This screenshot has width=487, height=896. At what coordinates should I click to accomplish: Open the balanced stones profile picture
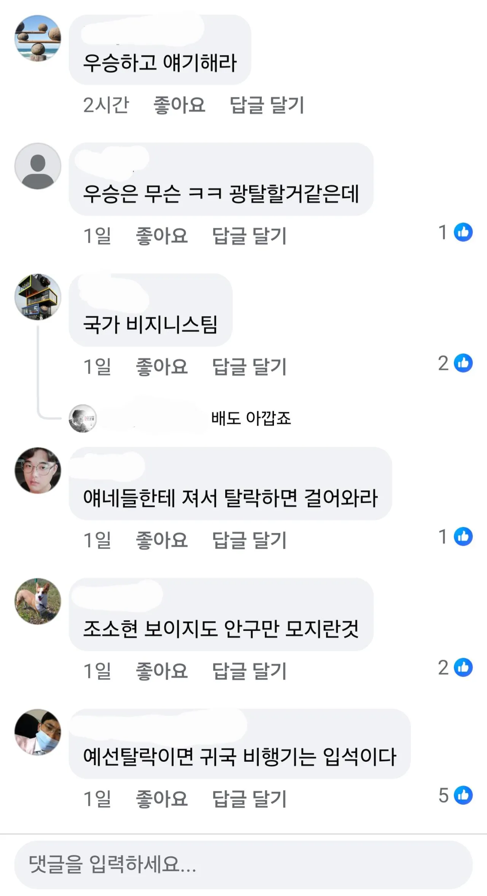[38, 38]
